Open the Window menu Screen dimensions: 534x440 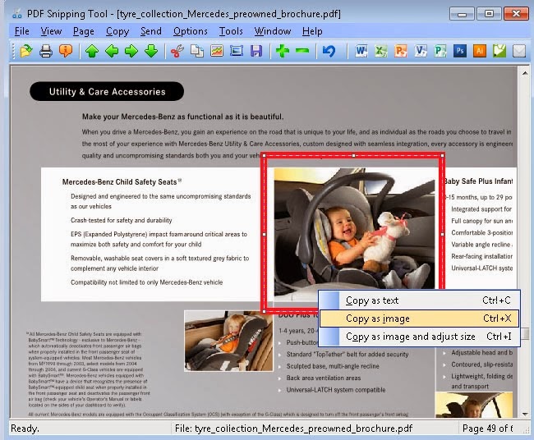click(x=273, y=31)
